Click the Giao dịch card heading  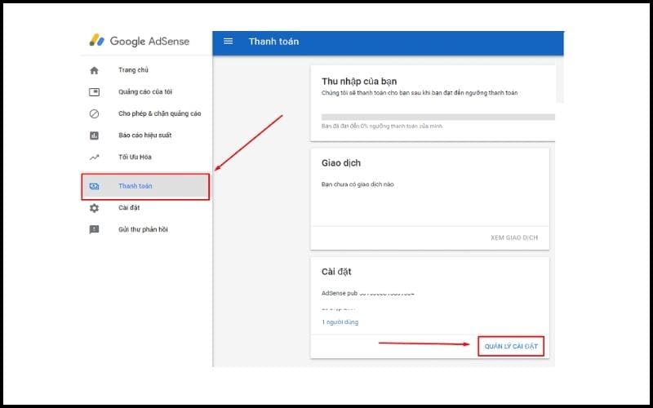(341, 162)
